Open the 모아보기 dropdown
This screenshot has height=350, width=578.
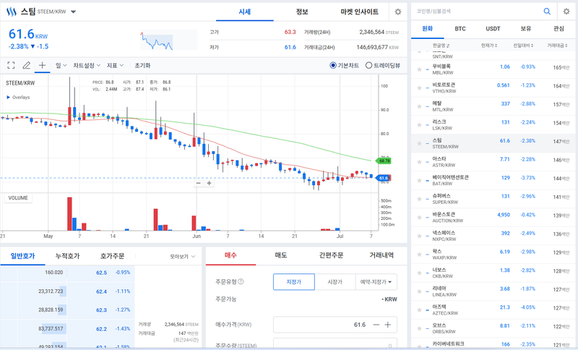[x=183, y=256]
